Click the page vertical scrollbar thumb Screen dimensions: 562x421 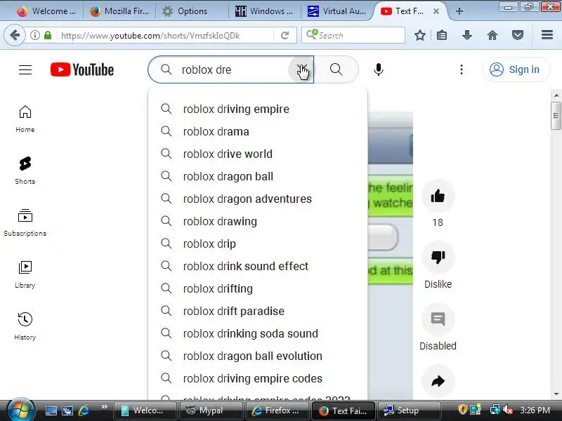tap(556, 116)
